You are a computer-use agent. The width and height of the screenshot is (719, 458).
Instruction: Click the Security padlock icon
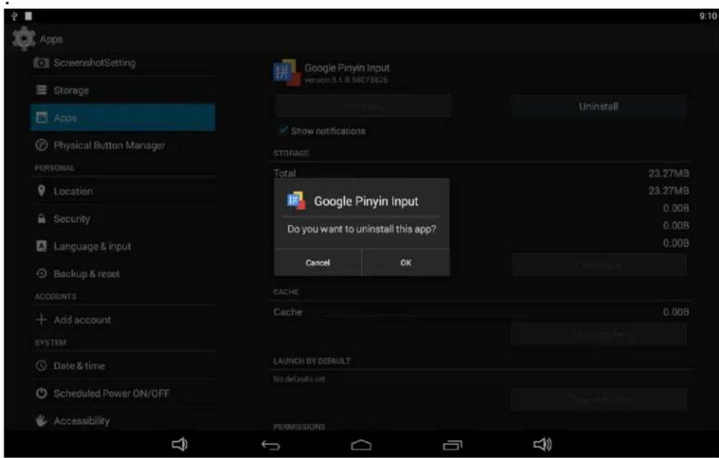[x=41, y=219]
